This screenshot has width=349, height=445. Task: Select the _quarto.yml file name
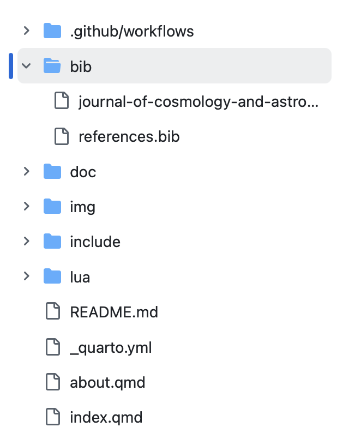click(111, 347)
